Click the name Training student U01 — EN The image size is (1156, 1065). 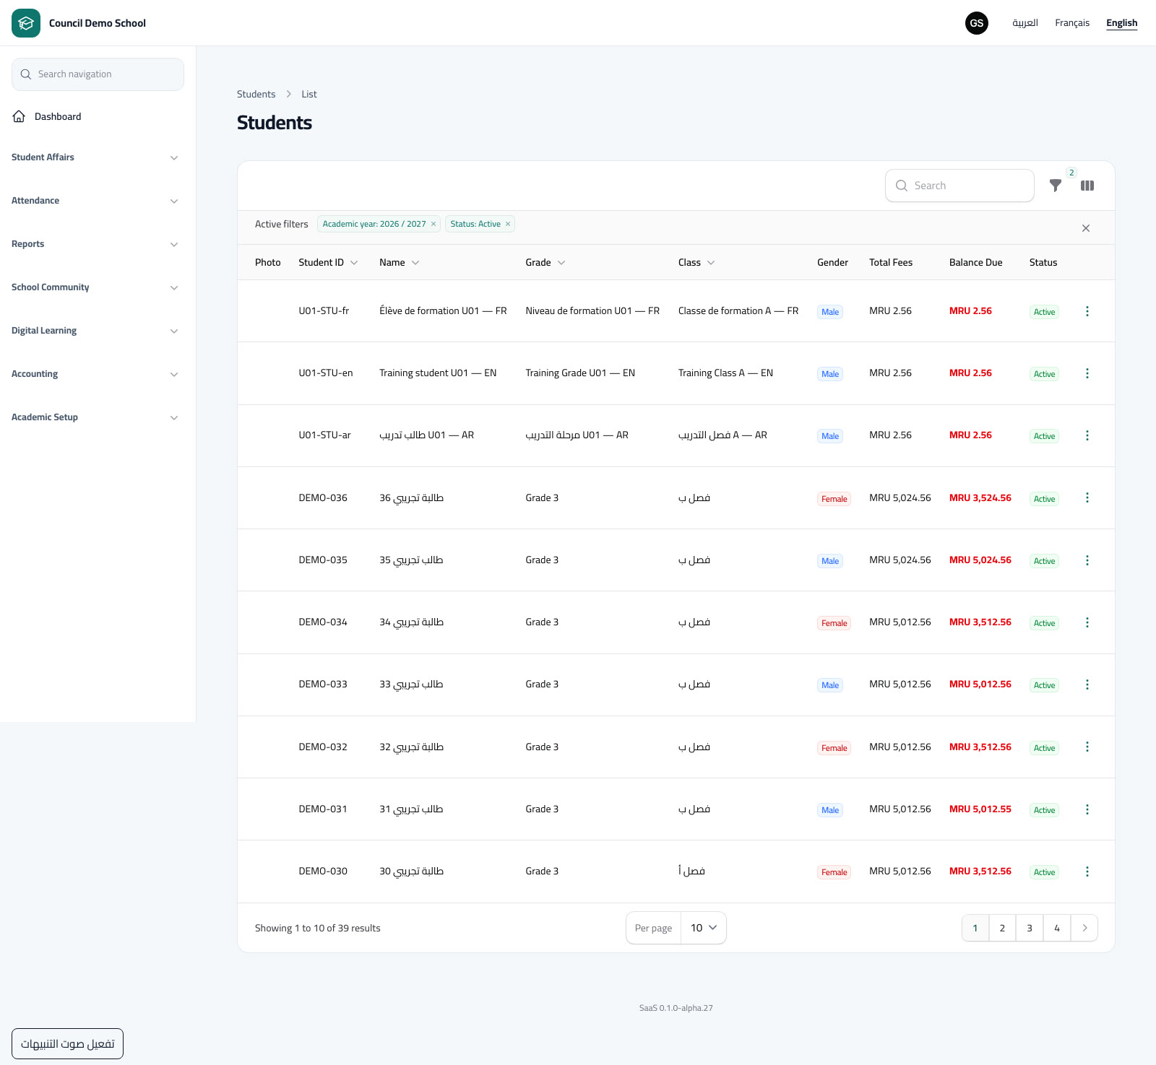(x=438, y=373)
